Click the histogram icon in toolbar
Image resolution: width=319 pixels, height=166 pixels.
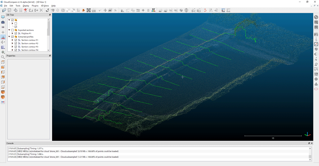coord(122,10)
